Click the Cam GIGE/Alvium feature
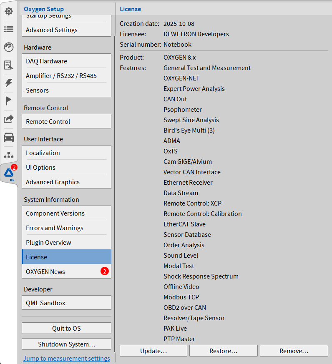 (188, 162)
